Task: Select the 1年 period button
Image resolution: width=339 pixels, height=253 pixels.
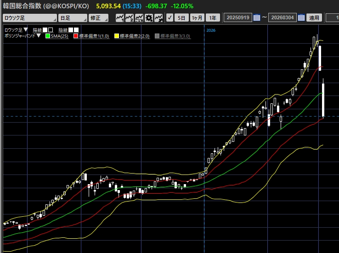Action: 213,18
